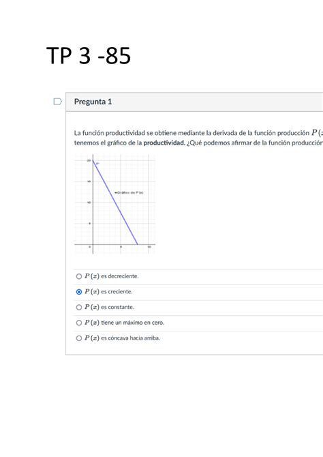Click the blue line of the graph

coord(115,203)
